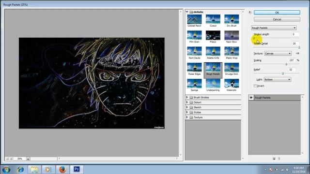Open the Light direction dropdown
Image resolution: width=310 pixels, height=174 pixels.
tap(277, 79)
